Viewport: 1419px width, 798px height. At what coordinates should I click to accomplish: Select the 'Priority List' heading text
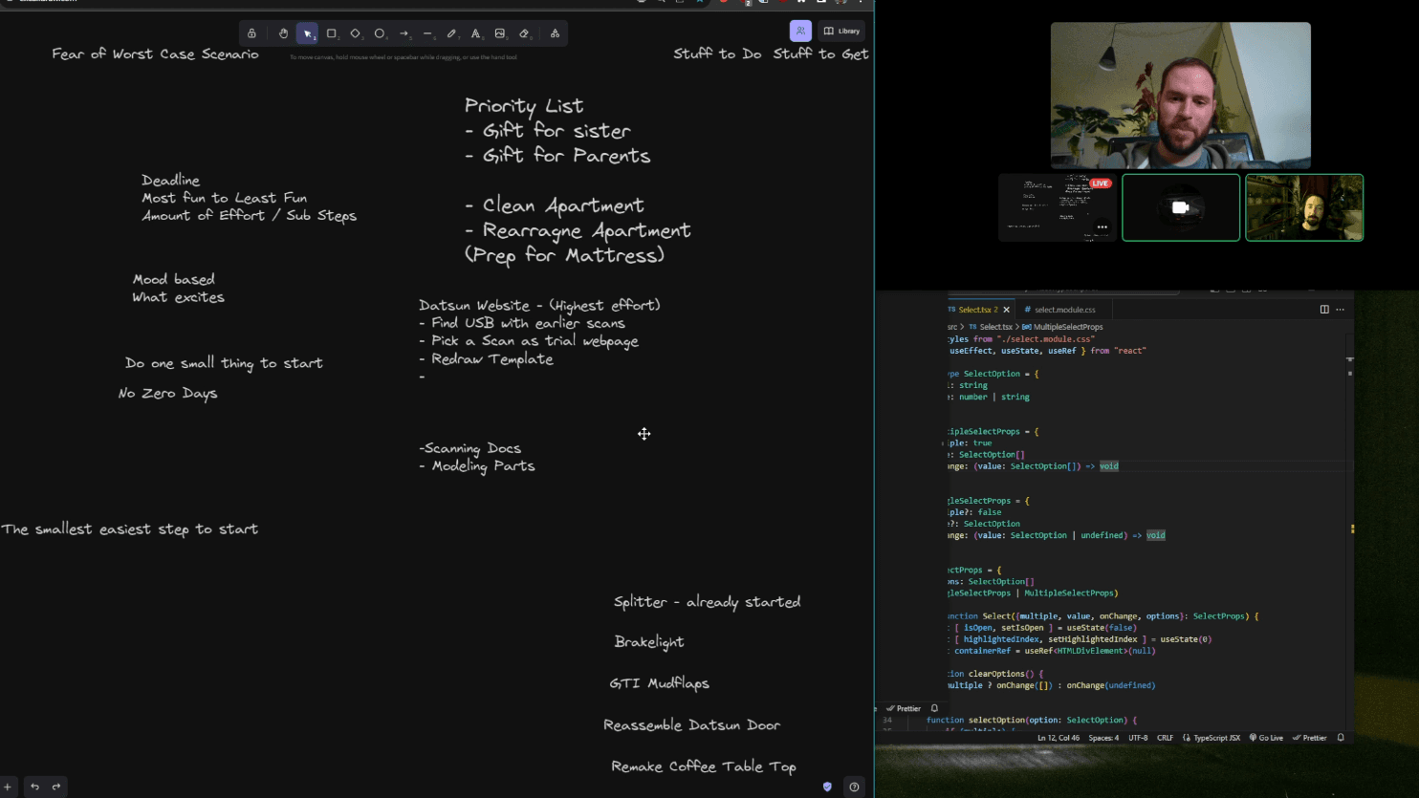point(523,106)
